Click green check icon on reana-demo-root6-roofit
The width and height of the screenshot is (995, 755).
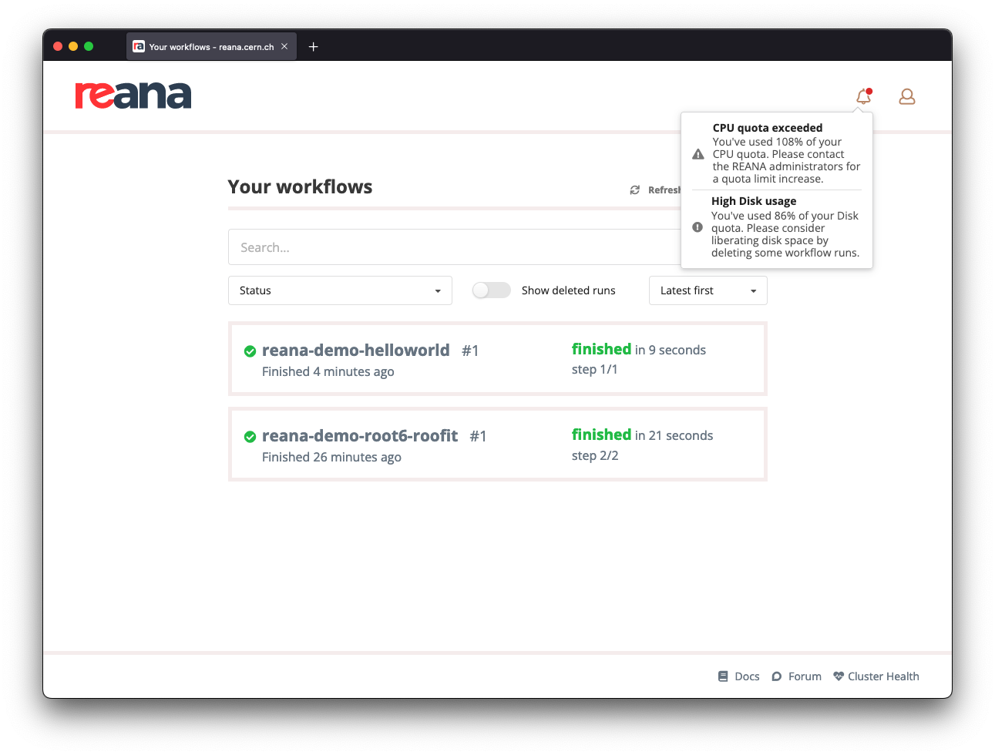(x=250, y=436)
